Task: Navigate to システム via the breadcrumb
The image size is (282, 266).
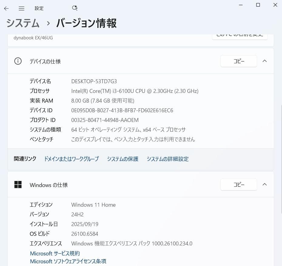Action: coord(22,23)
